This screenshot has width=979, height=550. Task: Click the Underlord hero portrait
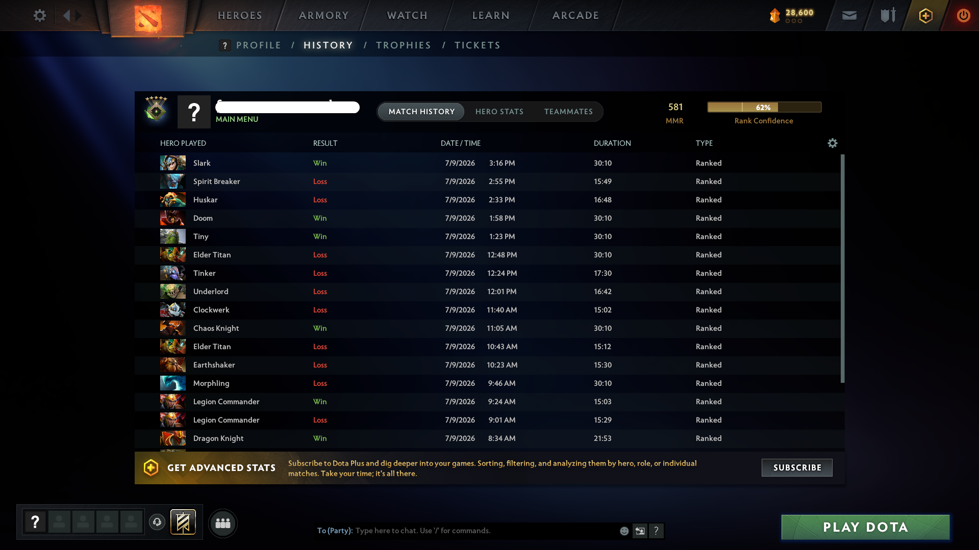pos(173,292)
